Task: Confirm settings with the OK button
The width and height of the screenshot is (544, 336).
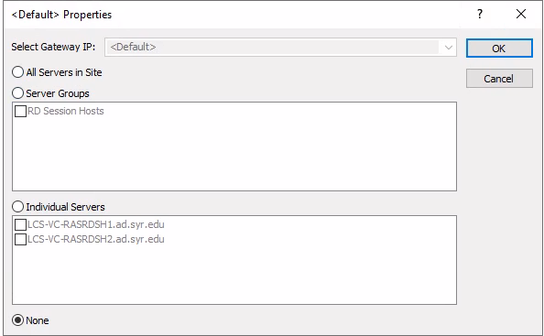Action: [499, 49]
